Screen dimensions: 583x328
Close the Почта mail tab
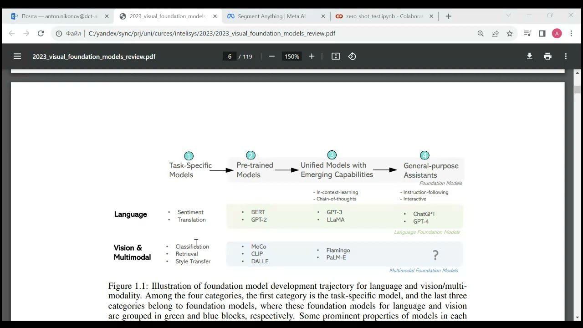[107, 16]
